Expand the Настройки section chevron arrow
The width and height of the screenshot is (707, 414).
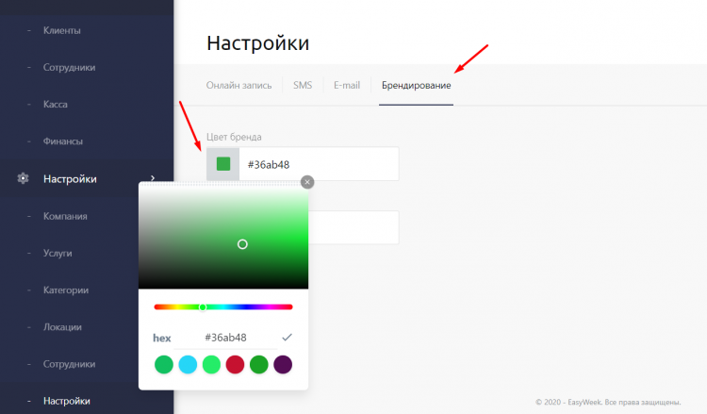click(153, 178)
